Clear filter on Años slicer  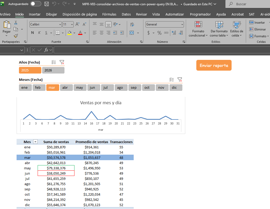62,62
